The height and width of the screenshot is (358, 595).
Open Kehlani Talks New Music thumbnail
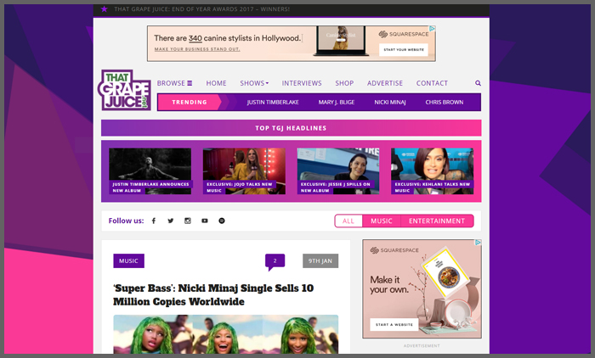click(x=432, y=171)
